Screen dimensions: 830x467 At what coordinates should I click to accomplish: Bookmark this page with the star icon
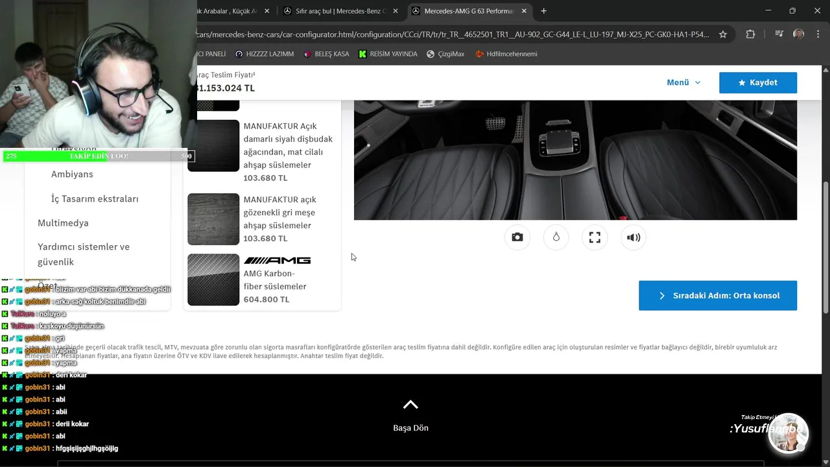(x=723, y=34)
